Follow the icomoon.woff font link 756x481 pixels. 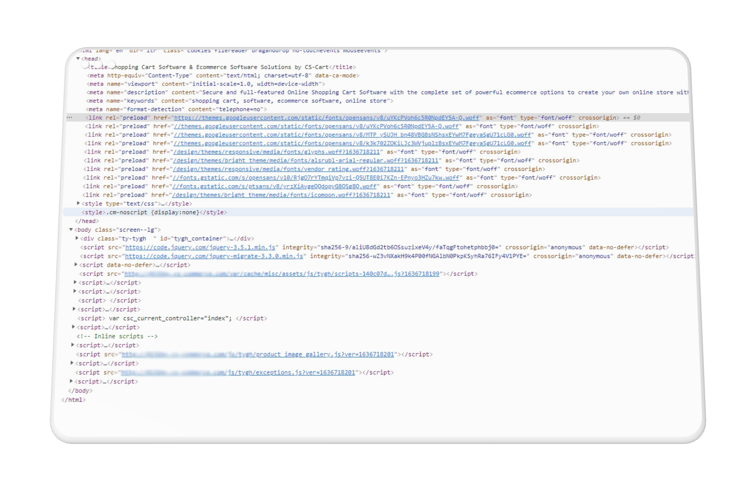(281, 195)
